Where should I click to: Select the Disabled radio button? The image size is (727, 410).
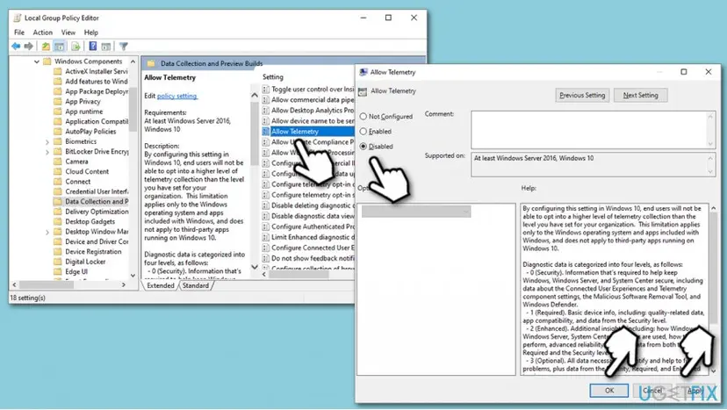[x=363, y=146]
